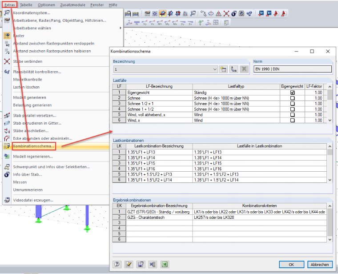The image size is (338, 274).
Task: Expand the Arbeitsebene wählen submenu arrow
Action: [x=121, y=28]
